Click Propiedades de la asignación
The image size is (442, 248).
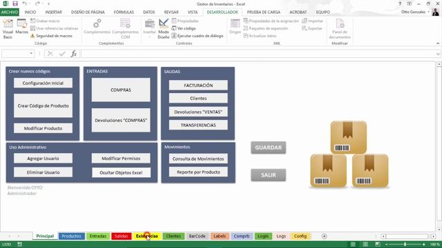click(x=271, y=21)
